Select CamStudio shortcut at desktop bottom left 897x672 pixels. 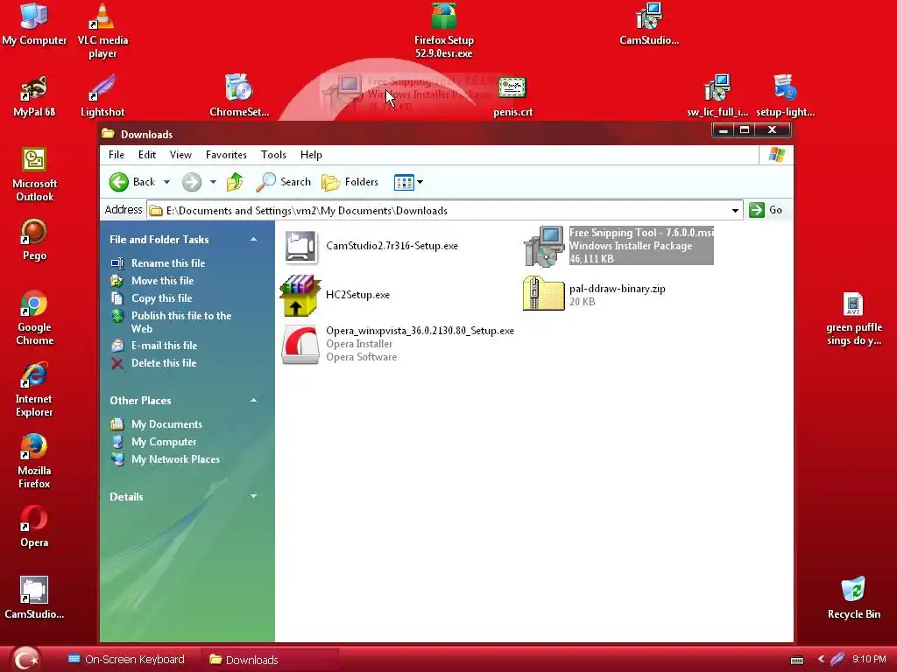tap(34, 598)
